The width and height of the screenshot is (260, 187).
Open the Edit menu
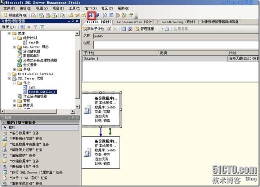pyautogui.click(x=25, y=8)
